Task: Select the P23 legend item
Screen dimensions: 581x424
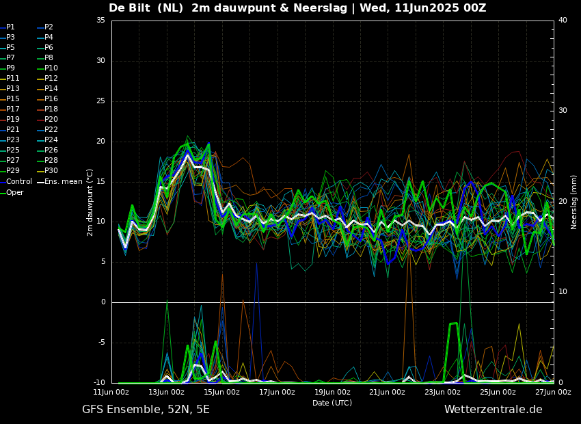Action: coord(13,140)
